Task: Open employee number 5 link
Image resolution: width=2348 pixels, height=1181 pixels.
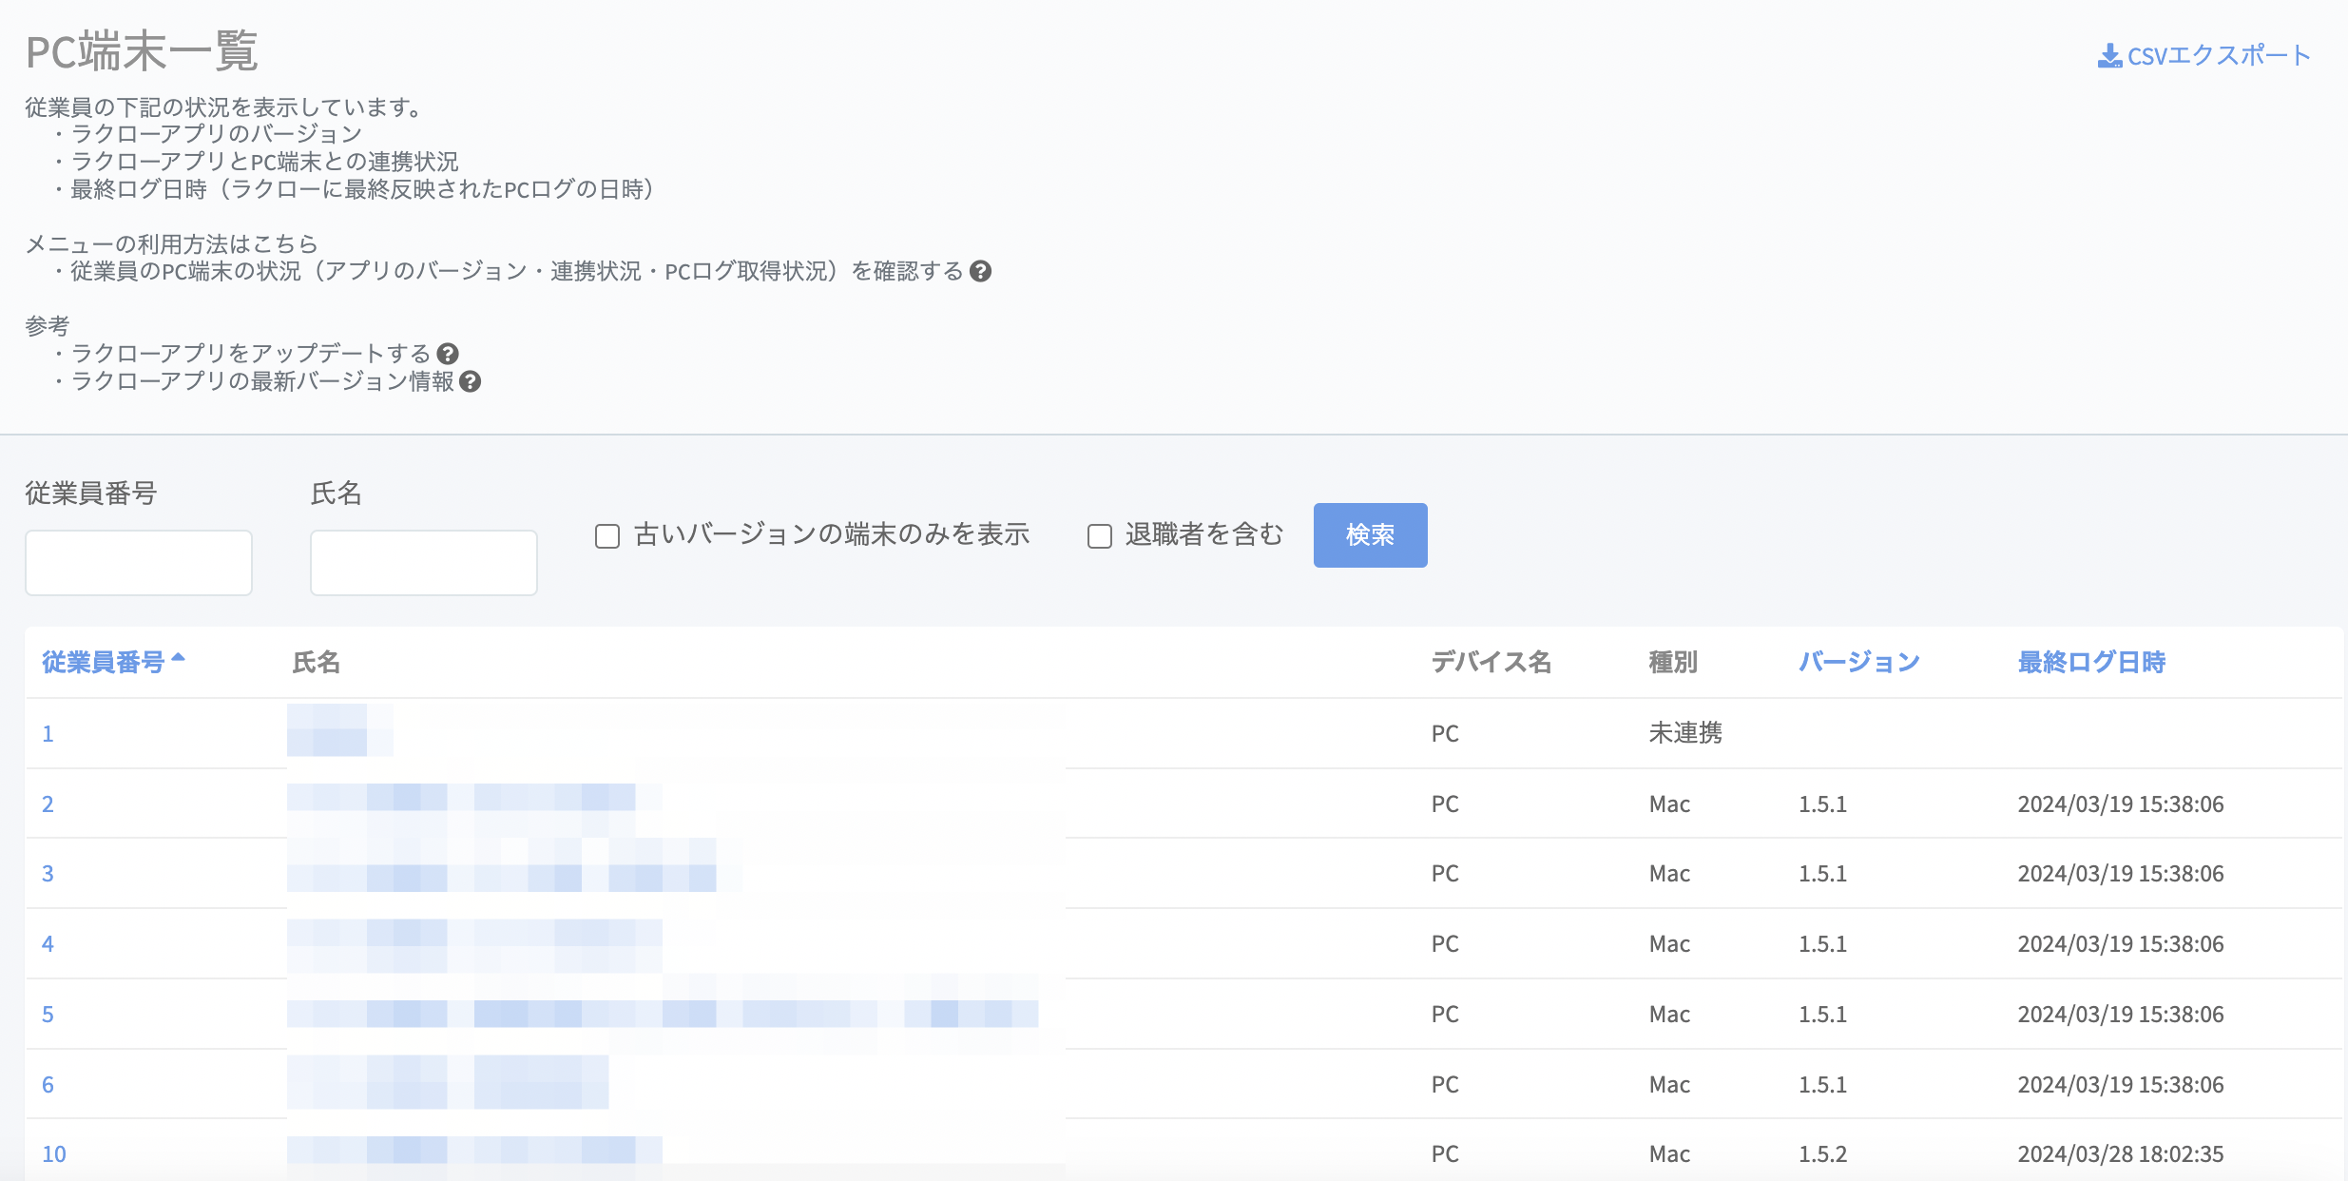Action: 48,1015
